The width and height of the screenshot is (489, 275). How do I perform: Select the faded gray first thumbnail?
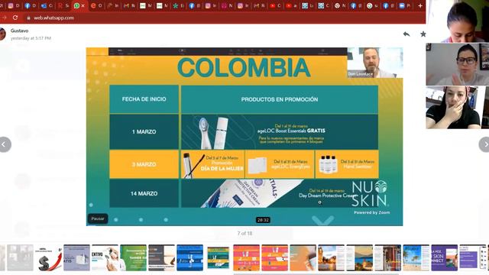click(20, 257)
